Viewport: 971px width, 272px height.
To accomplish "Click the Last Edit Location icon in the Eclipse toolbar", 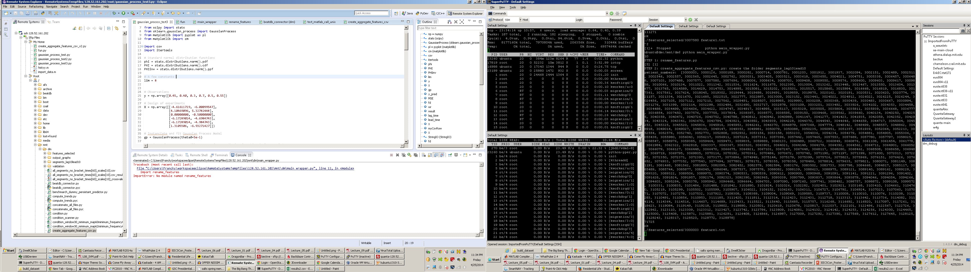I will pyautogui.click(x=173, y=13).
